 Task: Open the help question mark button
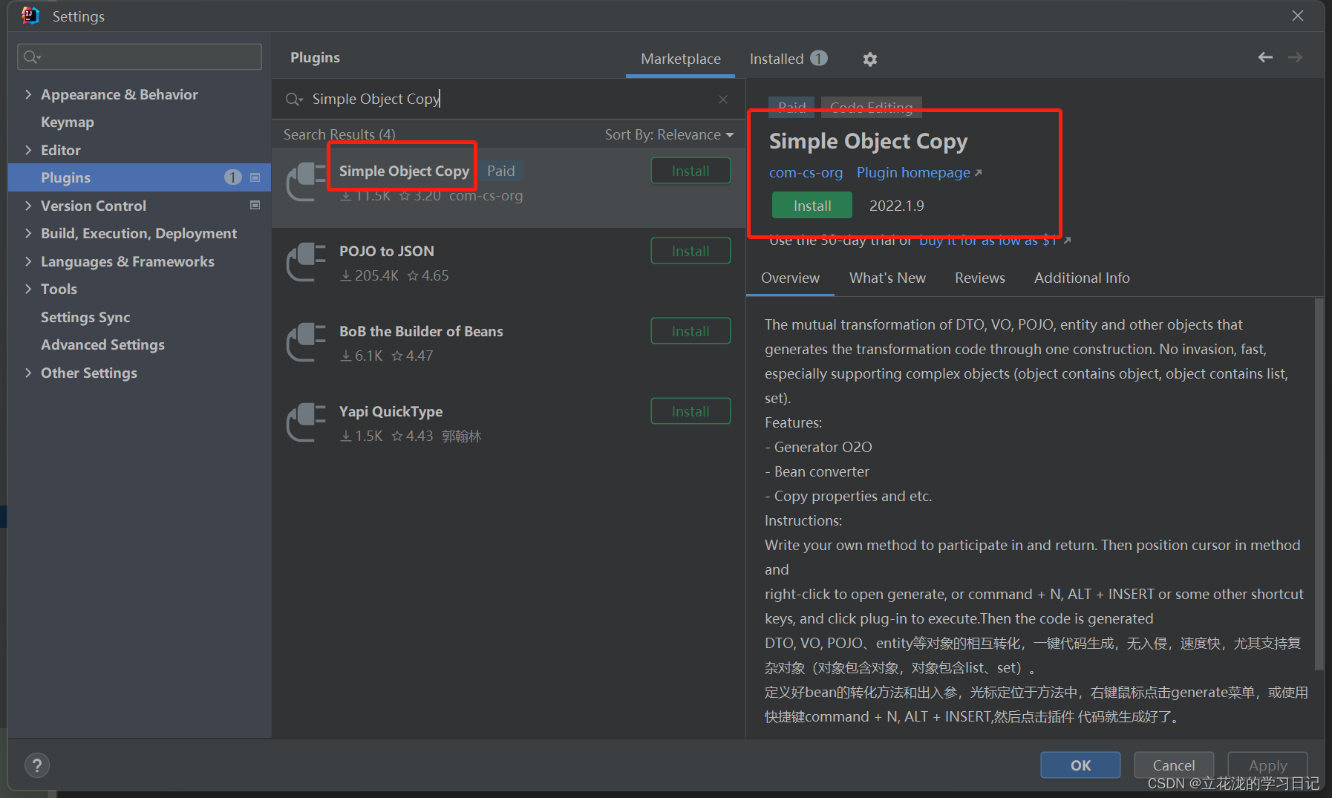(37, 765)
